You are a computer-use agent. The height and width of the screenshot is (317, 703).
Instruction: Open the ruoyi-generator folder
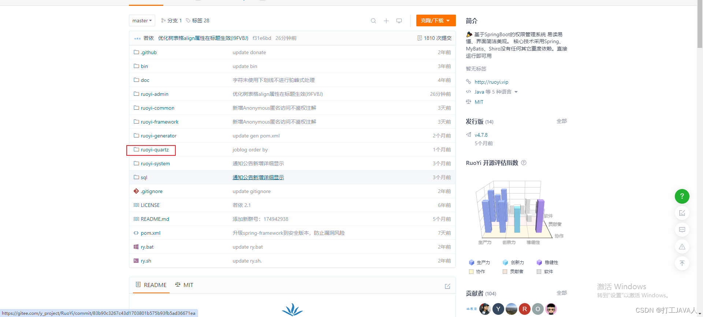coord(159,136)
